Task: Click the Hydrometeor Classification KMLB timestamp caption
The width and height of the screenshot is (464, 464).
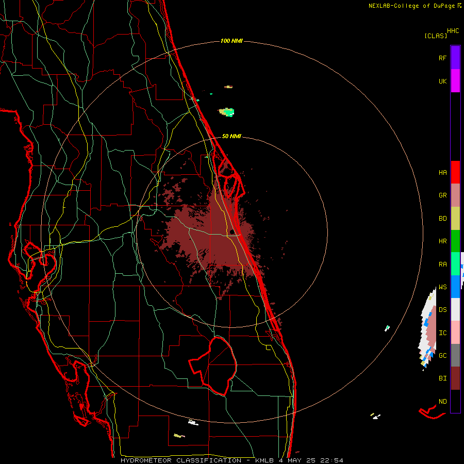Action: [x=232, y=460]
